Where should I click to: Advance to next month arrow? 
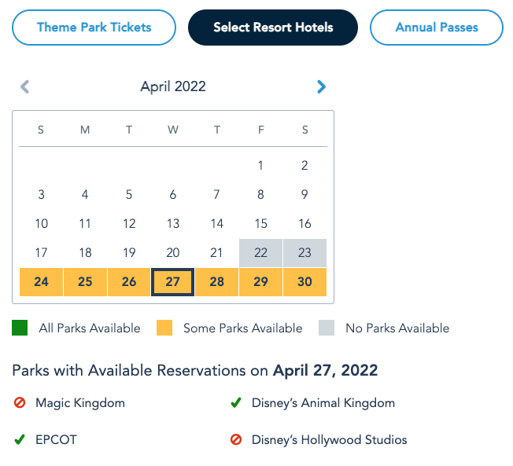pyautogui.click(x=321, y=86)
